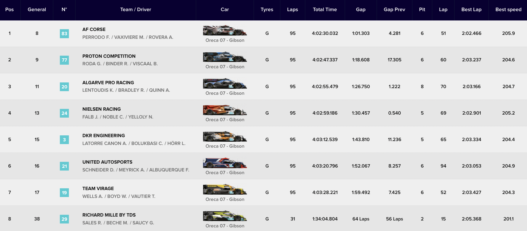The width and height of the screenshot is (527, 231).
Task: Select car number badge 29
Action: (64, 219)
